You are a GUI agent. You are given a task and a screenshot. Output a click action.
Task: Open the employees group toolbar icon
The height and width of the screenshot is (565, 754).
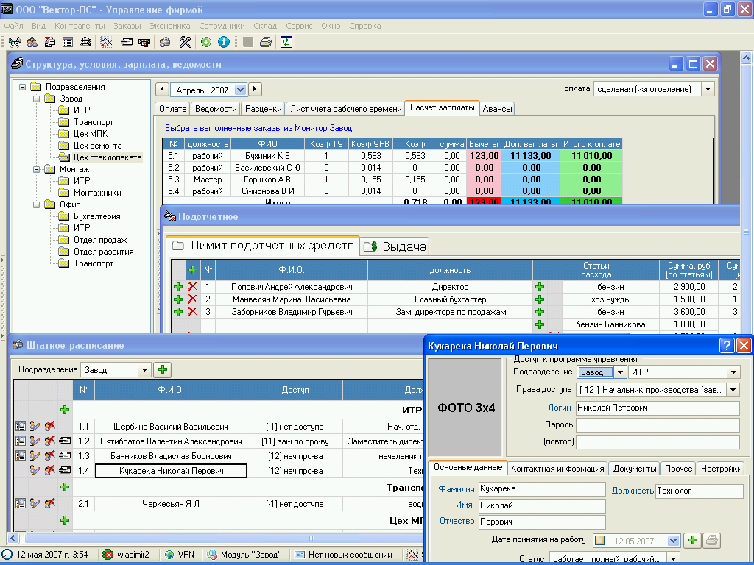[x=32, y=42]
